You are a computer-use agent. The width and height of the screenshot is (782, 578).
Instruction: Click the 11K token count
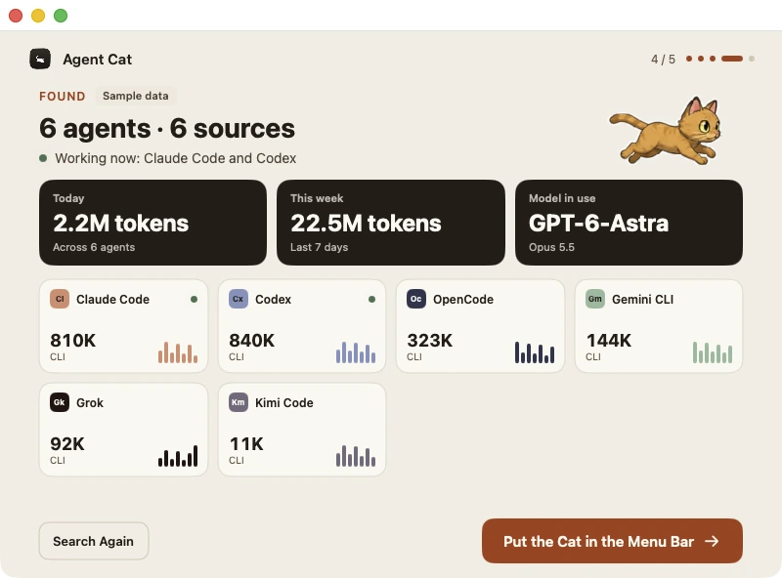pos(246,444)
